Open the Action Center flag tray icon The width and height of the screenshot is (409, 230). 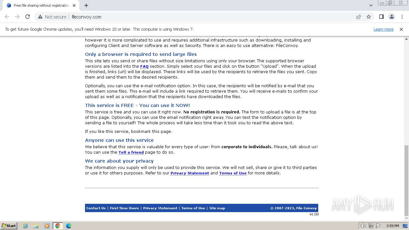379,226
